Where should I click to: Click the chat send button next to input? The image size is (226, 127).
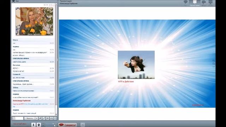point(30,119)
